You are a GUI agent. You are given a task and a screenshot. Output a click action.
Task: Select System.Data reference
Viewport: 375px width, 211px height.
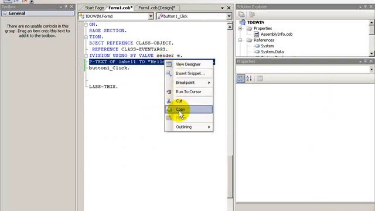pos(272,52)
